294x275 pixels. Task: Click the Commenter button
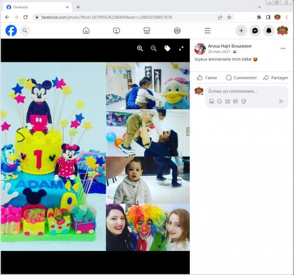[241, 78]
